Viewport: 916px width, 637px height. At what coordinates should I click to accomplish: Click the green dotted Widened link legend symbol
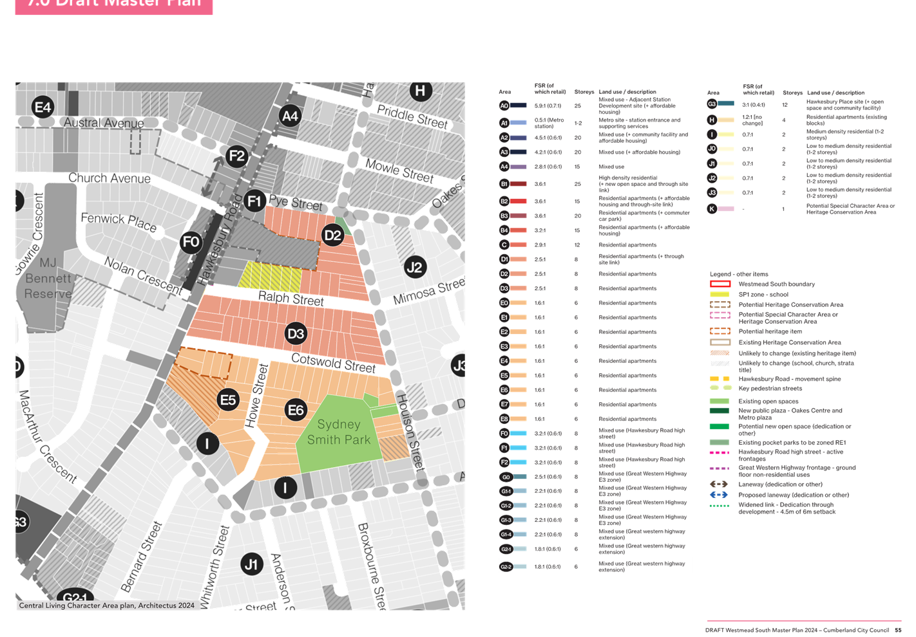pyautogui.click(x=720, y=506)
